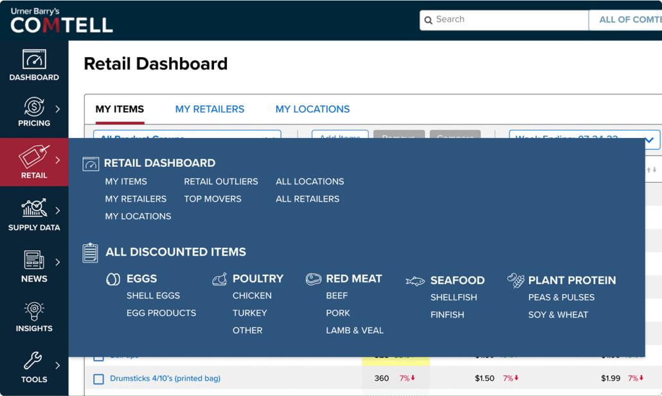Open the News newspaper icon

pyautogui.click(x=34, y=260)
